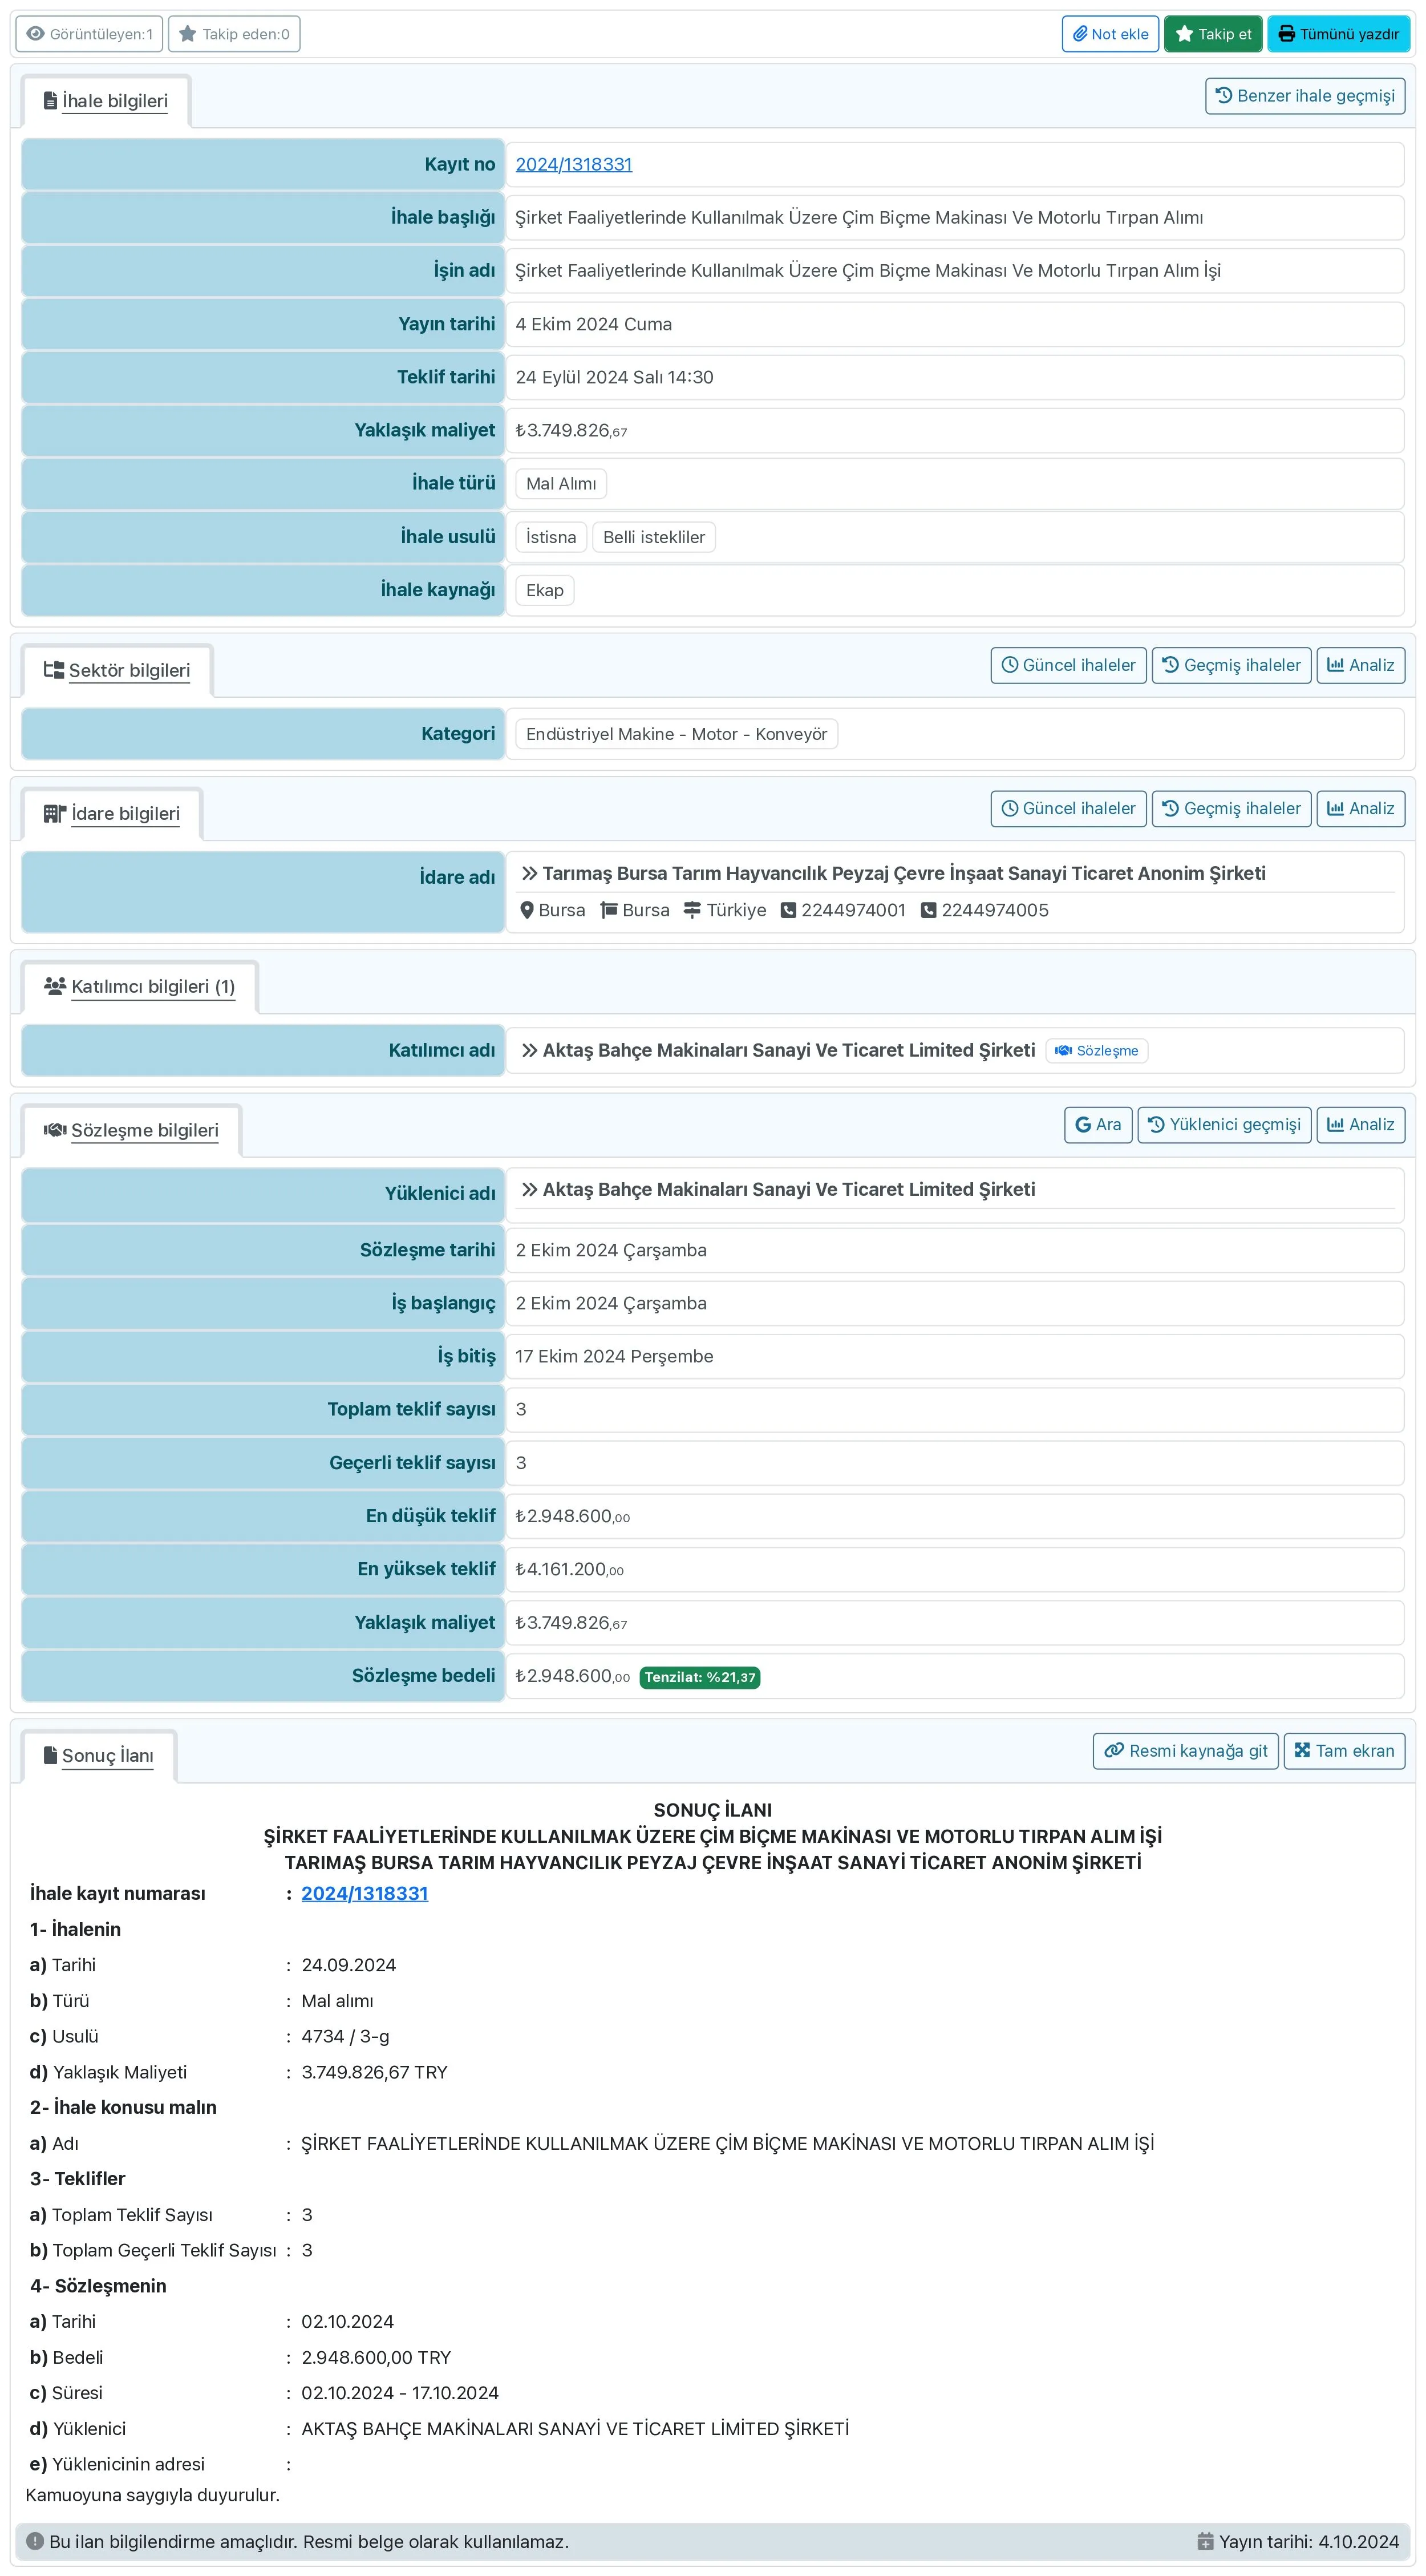Open Kayıt no link 2024/1318331 at top
The image size is (1426, 2576).
pyautogui.click(x=574, y=164)
